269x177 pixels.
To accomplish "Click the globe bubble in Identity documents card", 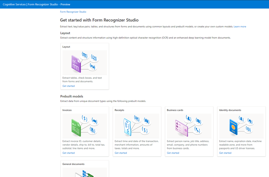I will [248, 129].
